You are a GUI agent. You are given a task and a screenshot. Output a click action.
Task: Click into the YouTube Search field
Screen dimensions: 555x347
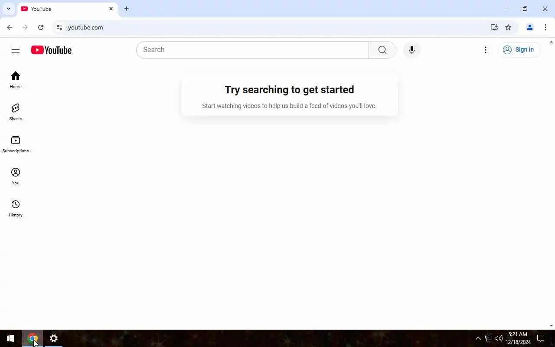pos(252,50)
